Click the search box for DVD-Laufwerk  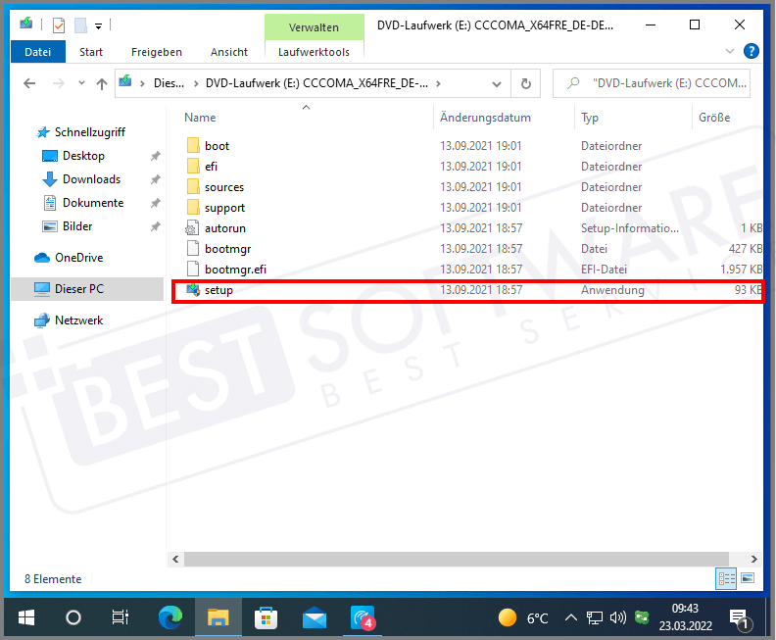(652, 83)
